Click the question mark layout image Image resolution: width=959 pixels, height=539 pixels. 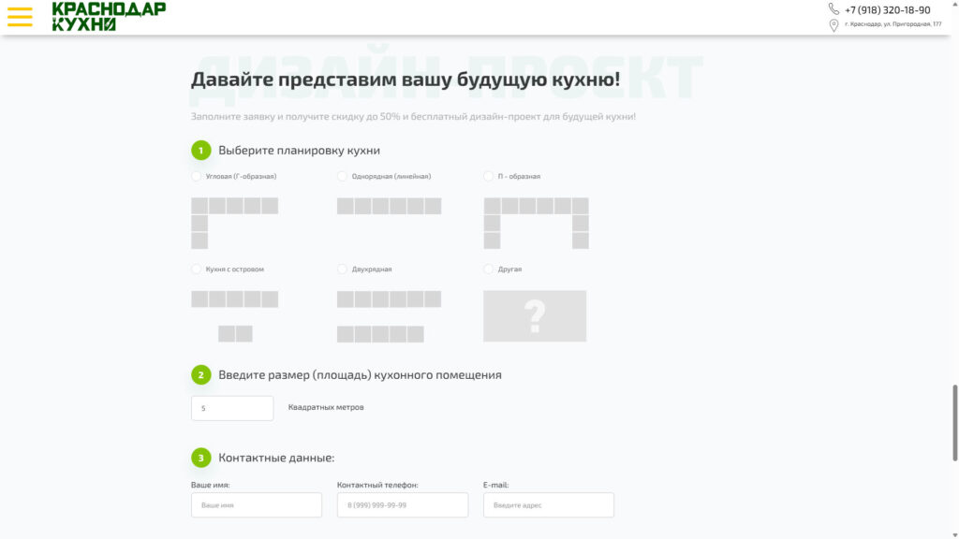click(x=535, y=315)
